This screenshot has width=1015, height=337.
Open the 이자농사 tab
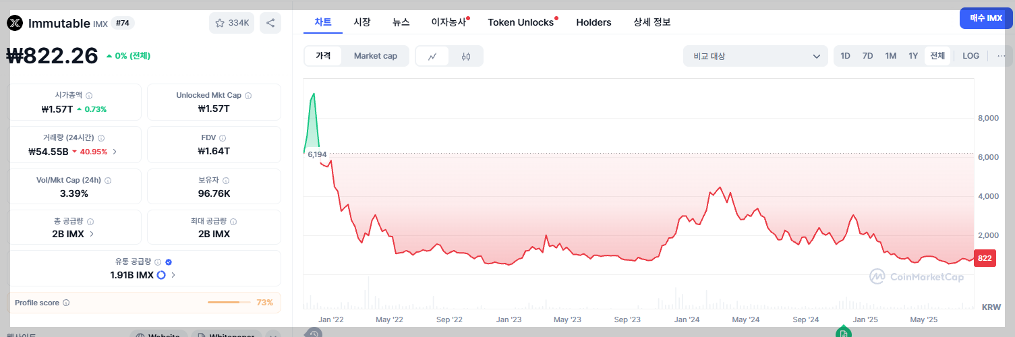[449, 22]
